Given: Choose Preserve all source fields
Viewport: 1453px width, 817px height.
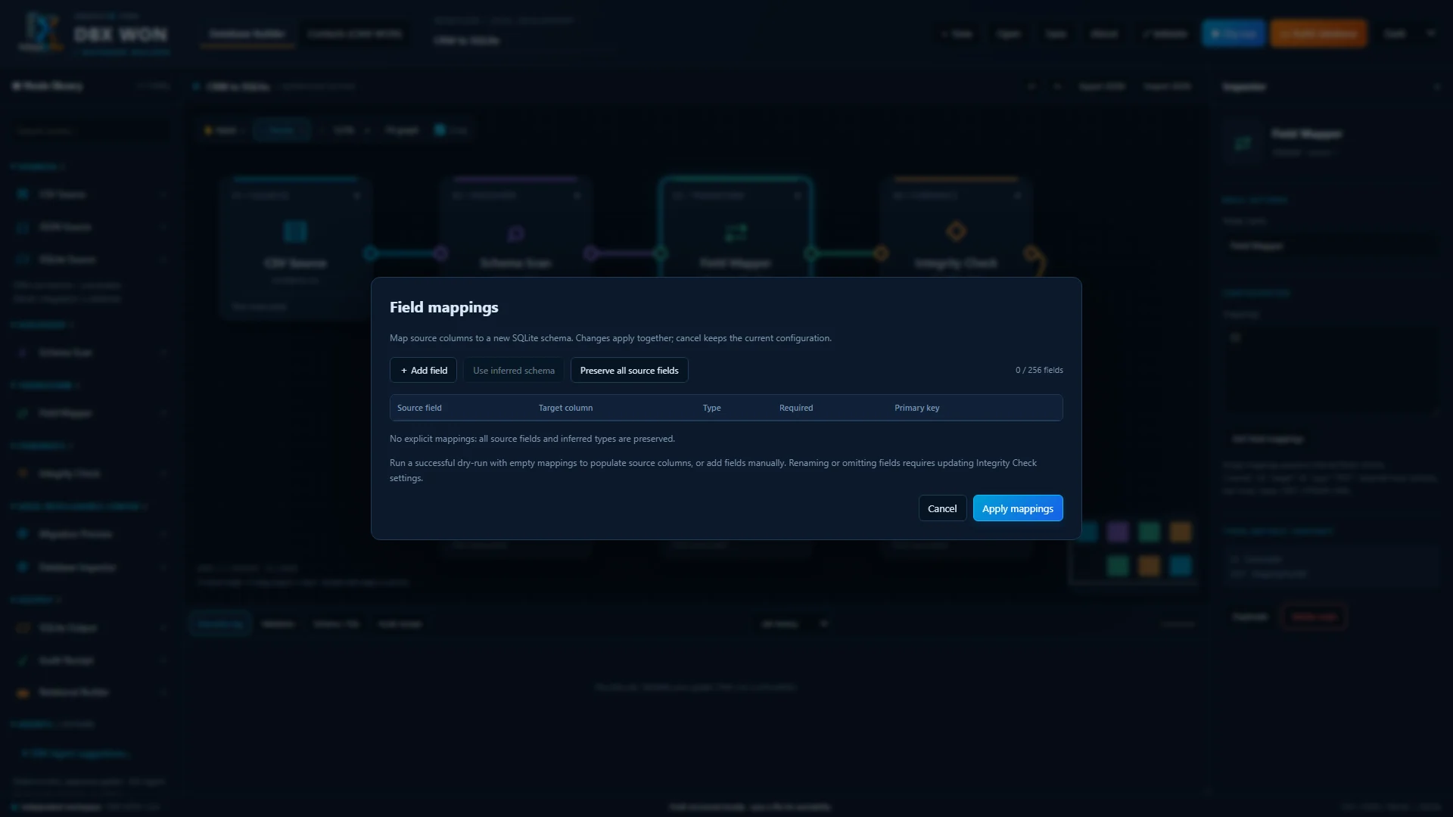Looking at the screenshot, I should pos(629,370).
